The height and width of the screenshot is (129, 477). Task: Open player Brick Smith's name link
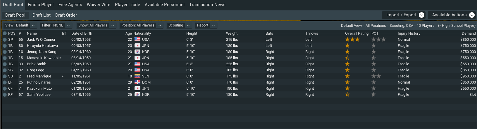(37, 64)
